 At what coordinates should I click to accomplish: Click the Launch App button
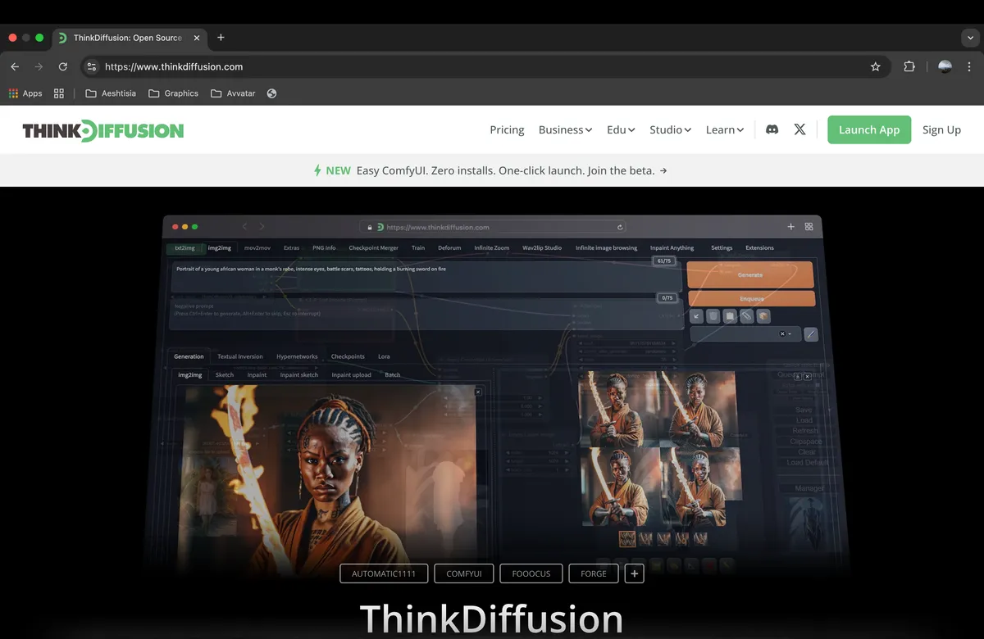click(869, 129)
